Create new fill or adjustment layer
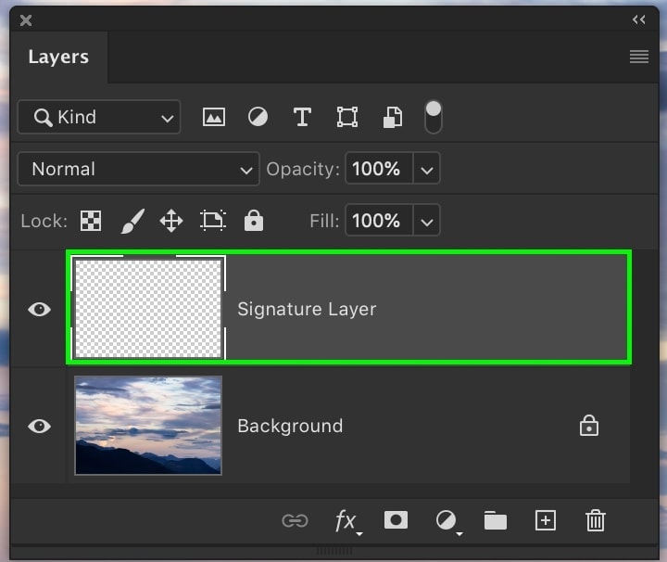667x562 pixels. pyautogui.click(x=448, y=521)
